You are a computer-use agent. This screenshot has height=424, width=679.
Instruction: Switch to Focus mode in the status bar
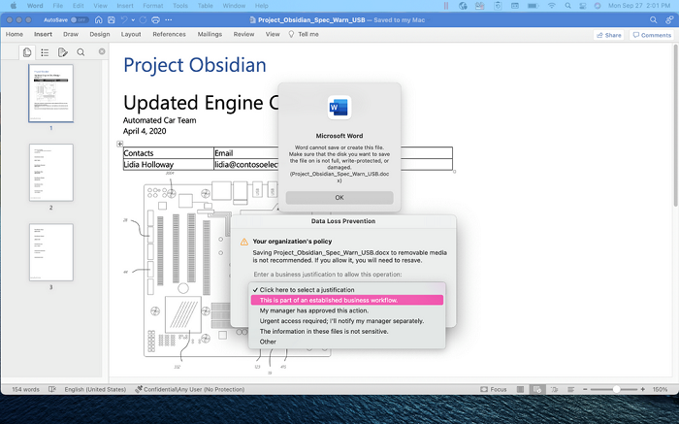click(x=493, y=389)
